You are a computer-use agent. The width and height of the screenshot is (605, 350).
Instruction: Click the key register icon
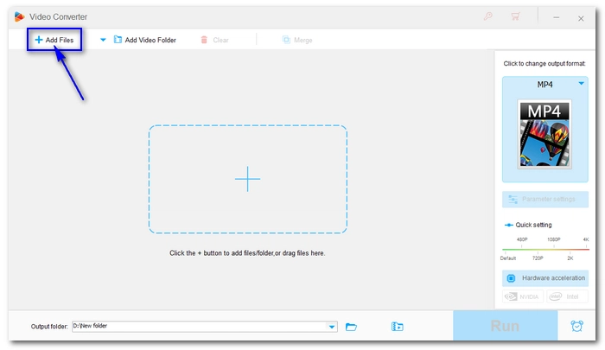click(x=488, y=16)
